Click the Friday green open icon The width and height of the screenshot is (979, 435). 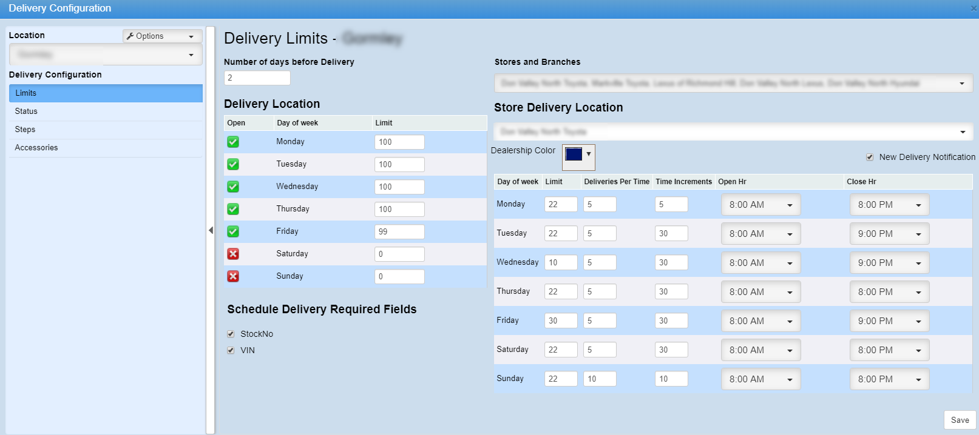point(233,231)
